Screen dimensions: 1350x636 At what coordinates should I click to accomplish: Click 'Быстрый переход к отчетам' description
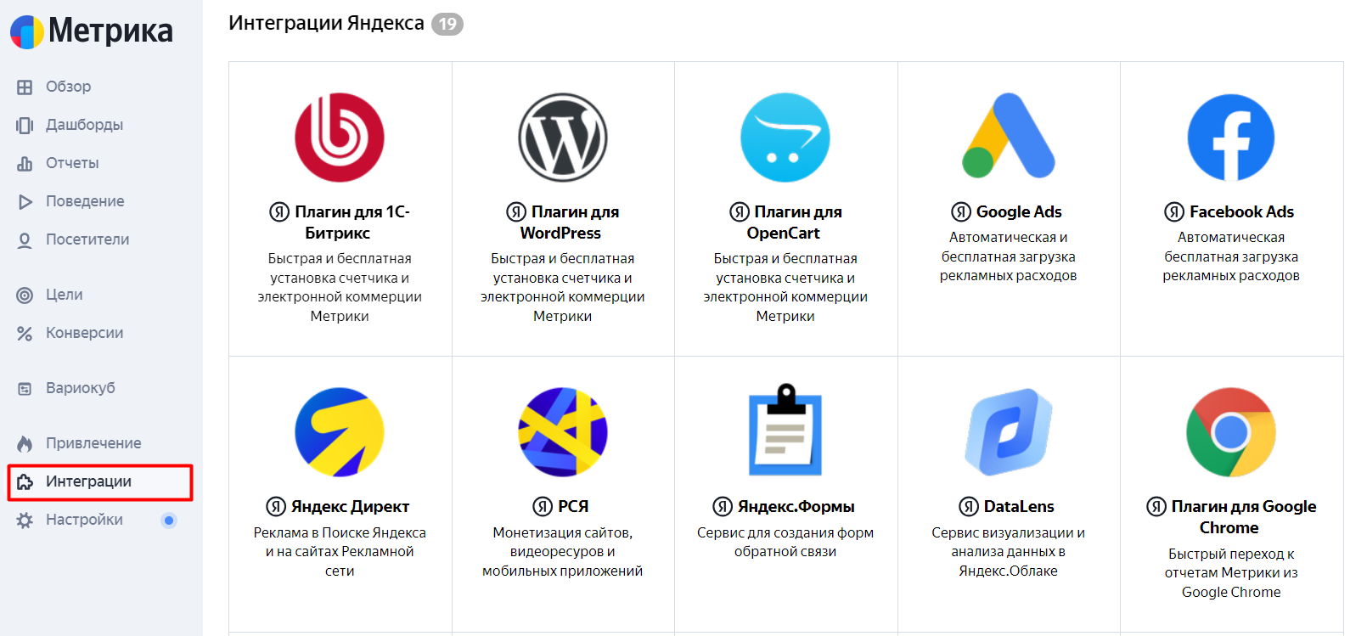(x=1231, y=573)
